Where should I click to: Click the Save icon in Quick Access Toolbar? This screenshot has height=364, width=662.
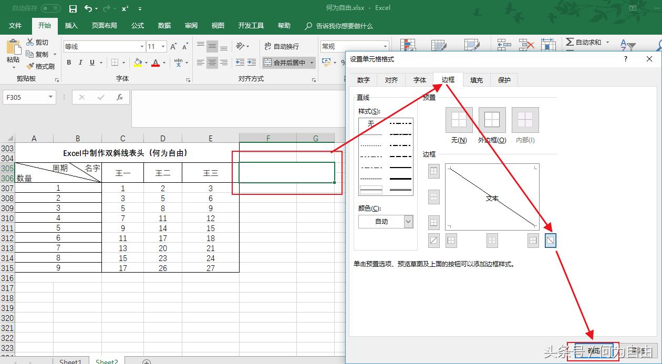73,8
